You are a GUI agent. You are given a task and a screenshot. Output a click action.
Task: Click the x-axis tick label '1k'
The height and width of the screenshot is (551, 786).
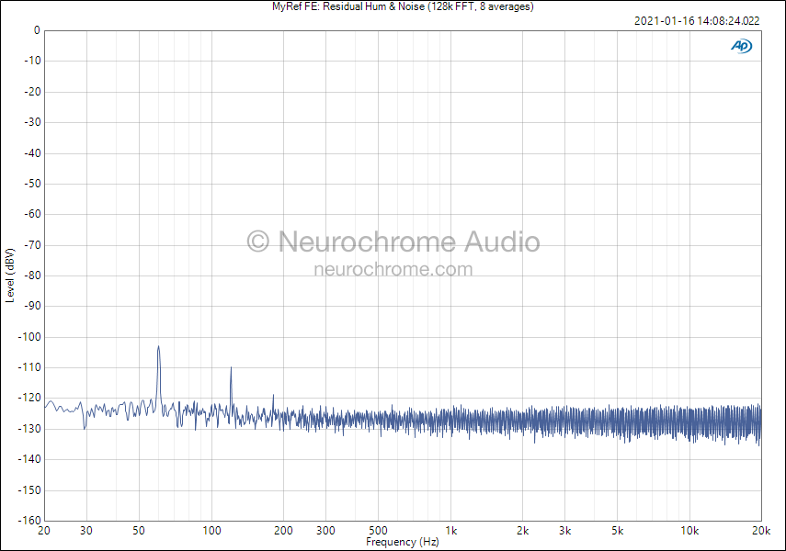coord(451,531)
